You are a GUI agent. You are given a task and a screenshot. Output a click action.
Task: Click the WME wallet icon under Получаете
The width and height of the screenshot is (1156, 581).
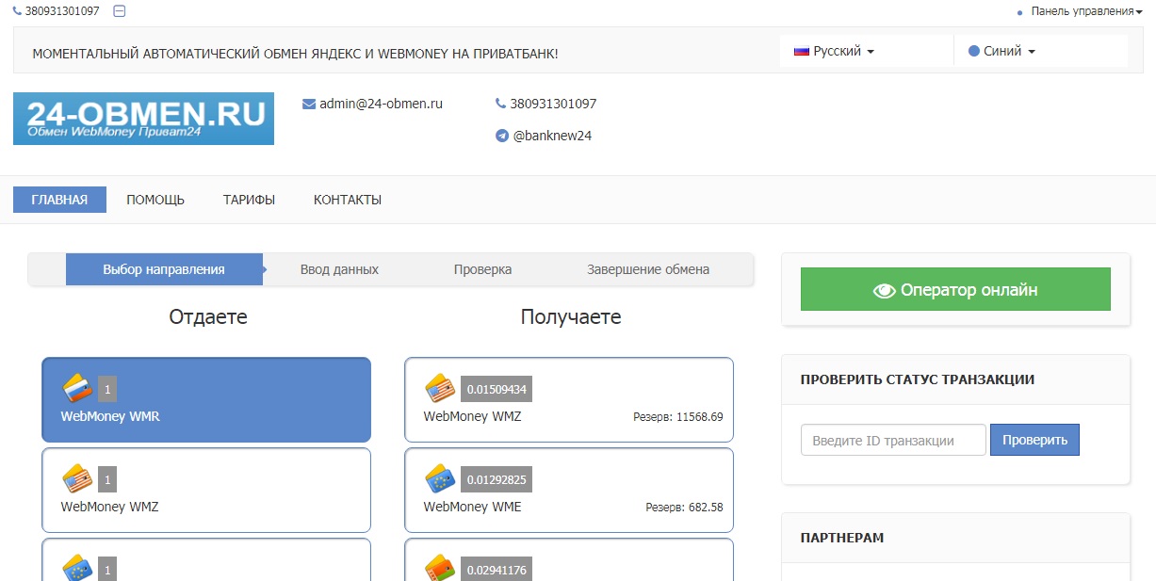pos(440,479)
